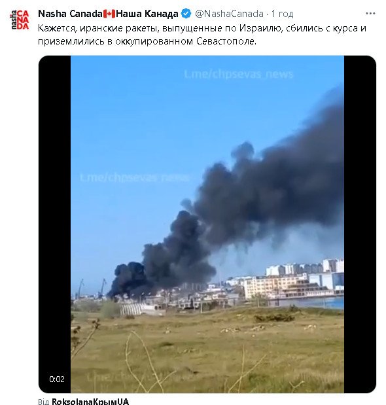Click the tweet text about Iranian missiles
This screenshot has width=386, height=405.
(202, 35)
